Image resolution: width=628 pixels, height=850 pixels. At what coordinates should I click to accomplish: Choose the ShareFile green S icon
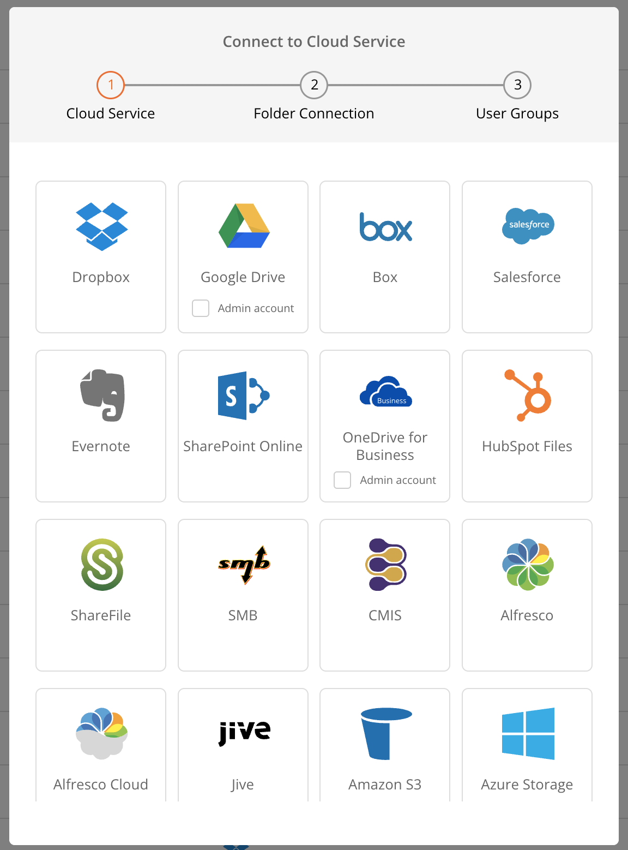102,564
